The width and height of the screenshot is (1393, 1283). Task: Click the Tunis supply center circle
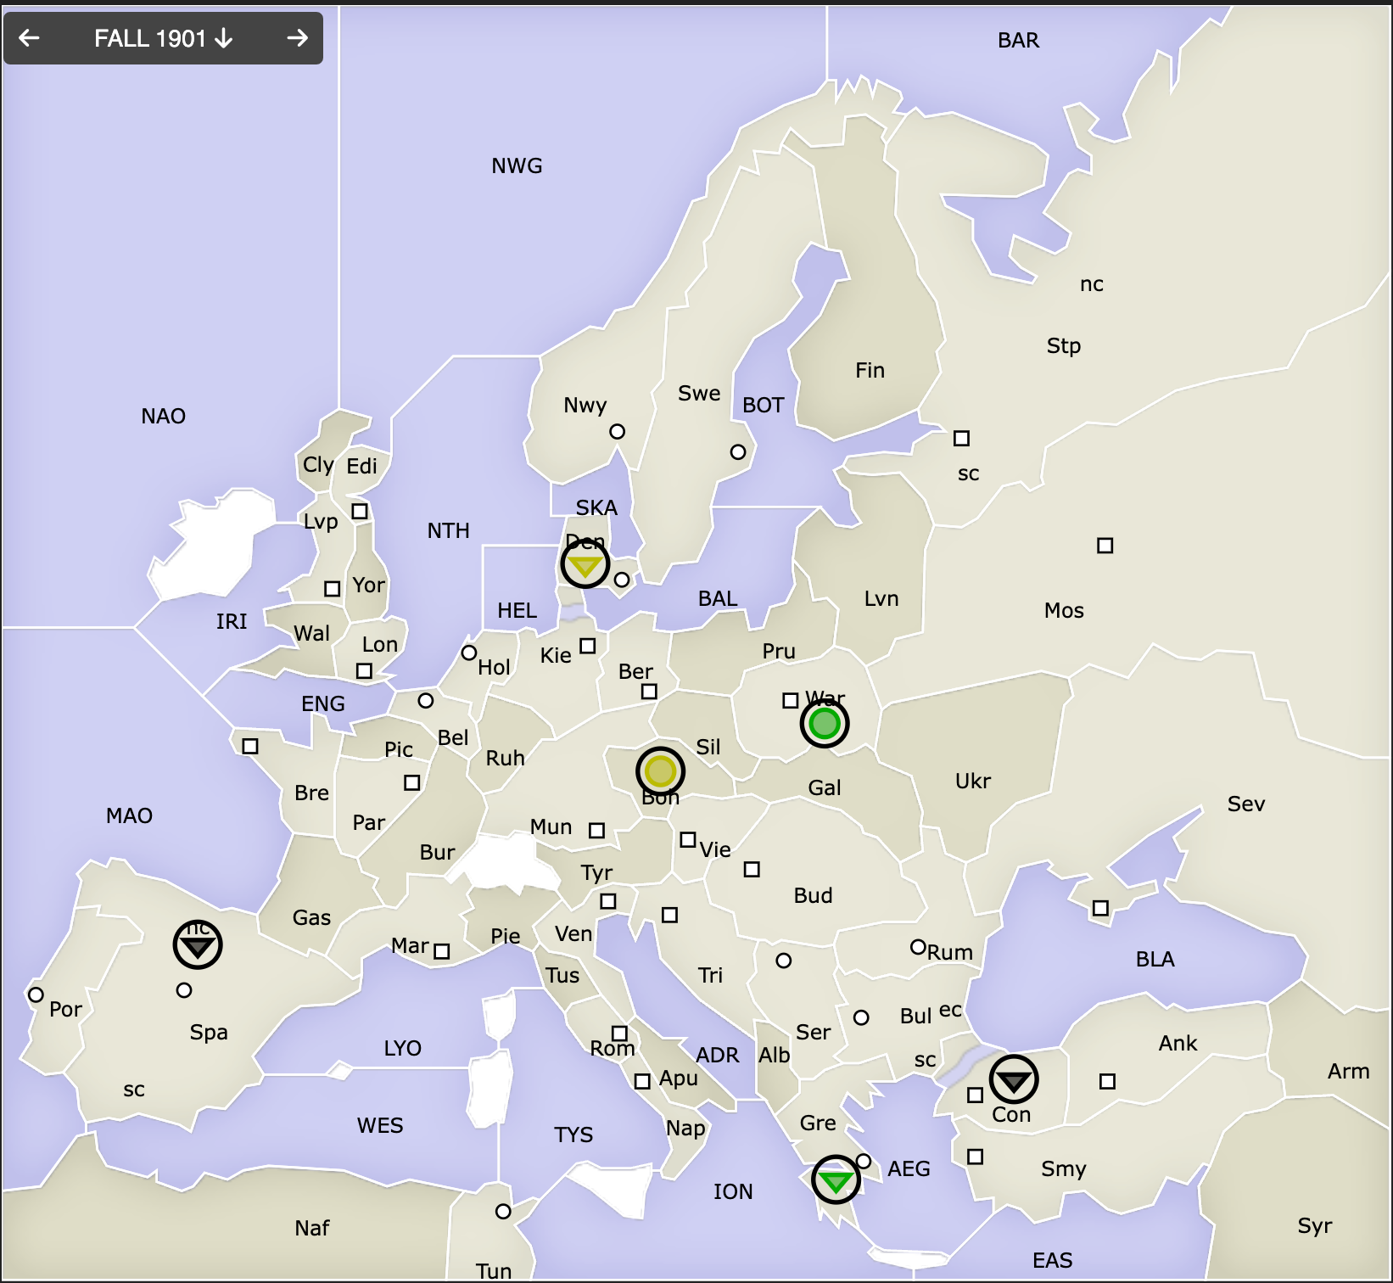tap(503, 1212)
